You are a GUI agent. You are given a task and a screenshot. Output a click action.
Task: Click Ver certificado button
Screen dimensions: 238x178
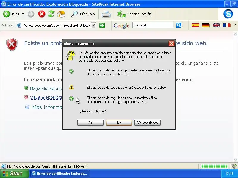[148, 123]
